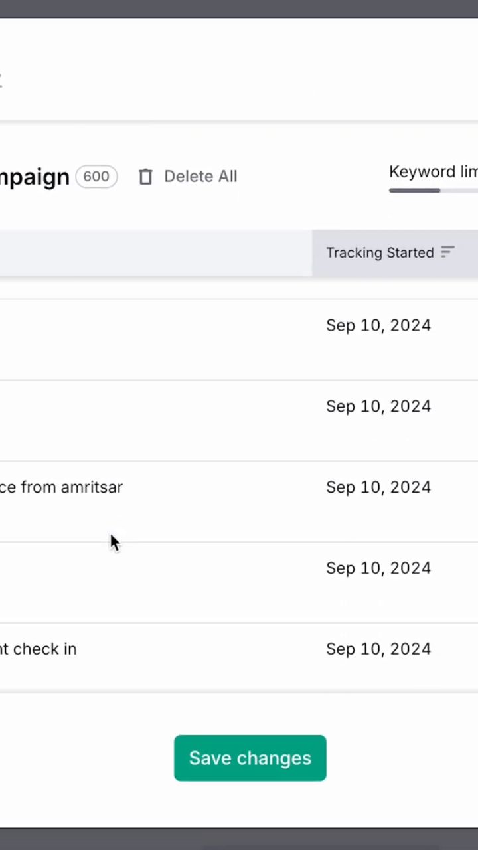Select the keyword ending in 'check in'
This screenshot has height=850, width=478.
[x=39, y=649]
